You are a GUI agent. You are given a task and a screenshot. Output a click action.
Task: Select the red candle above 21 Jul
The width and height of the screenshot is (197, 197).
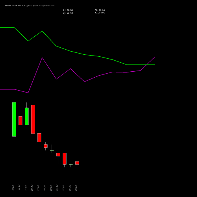click(x=39, y=138)
